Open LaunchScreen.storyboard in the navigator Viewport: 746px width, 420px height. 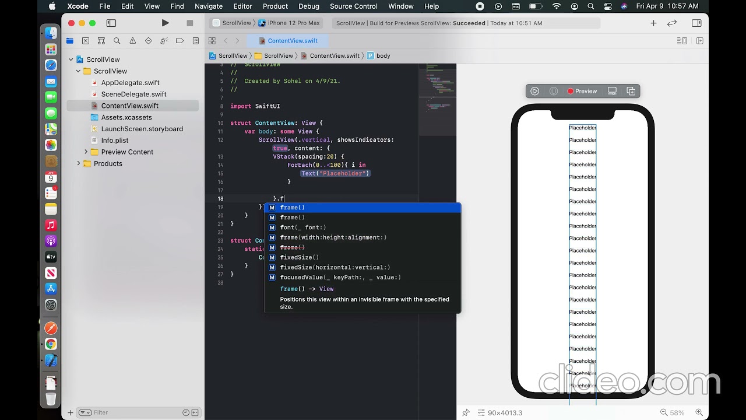[142, 129]
